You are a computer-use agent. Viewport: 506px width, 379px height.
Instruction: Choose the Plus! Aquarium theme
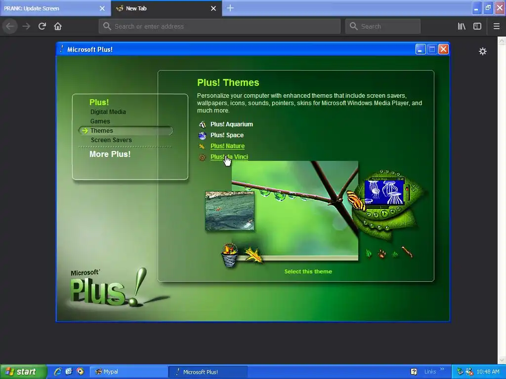pyautogui.click(x=231, y=124)
